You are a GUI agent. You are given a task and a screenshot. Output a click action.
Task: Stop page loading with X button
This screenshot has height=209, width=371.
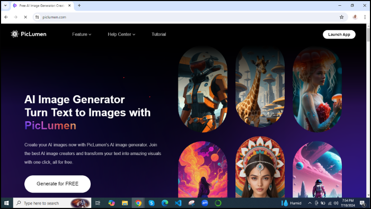[x=25, y=17]
